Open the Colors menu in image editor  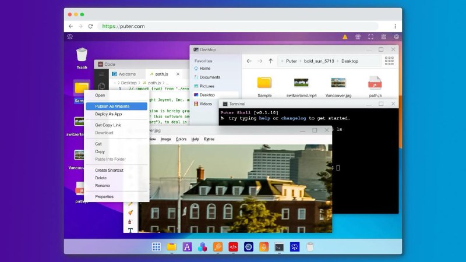[181, 139]
